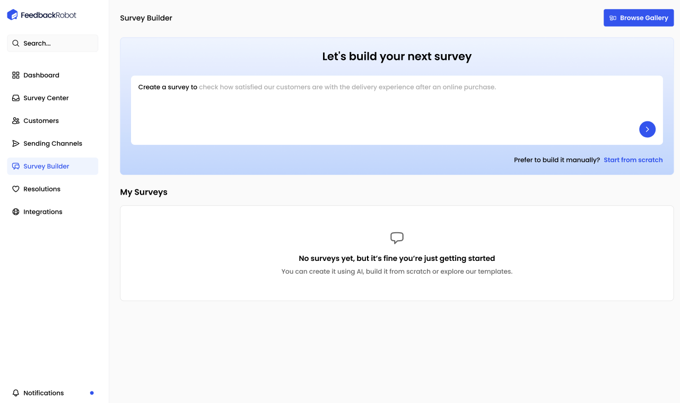Viewport: 680px width, 403px height.
Task: Click inside the Search box
Action: click(53, 43)
